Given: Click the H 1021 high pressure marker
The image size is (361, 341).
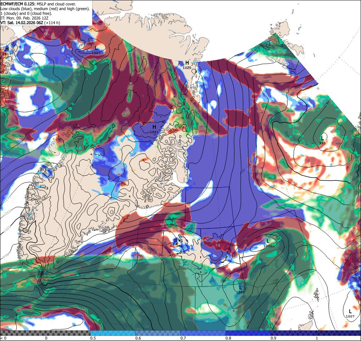Looking at the screenshot, I should (x=154, y=129).
